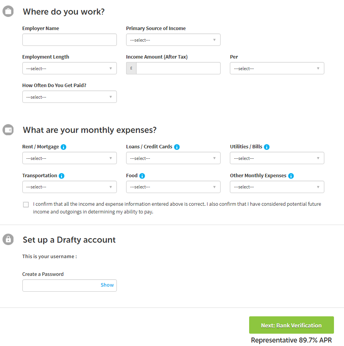
Task: Open the Utilities / Bills info tooltip icon
Action: [267, 147]
